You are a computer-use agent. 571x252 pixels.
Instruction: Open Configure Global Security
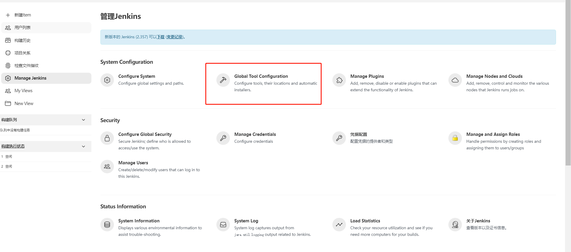(x=145, y=134)
